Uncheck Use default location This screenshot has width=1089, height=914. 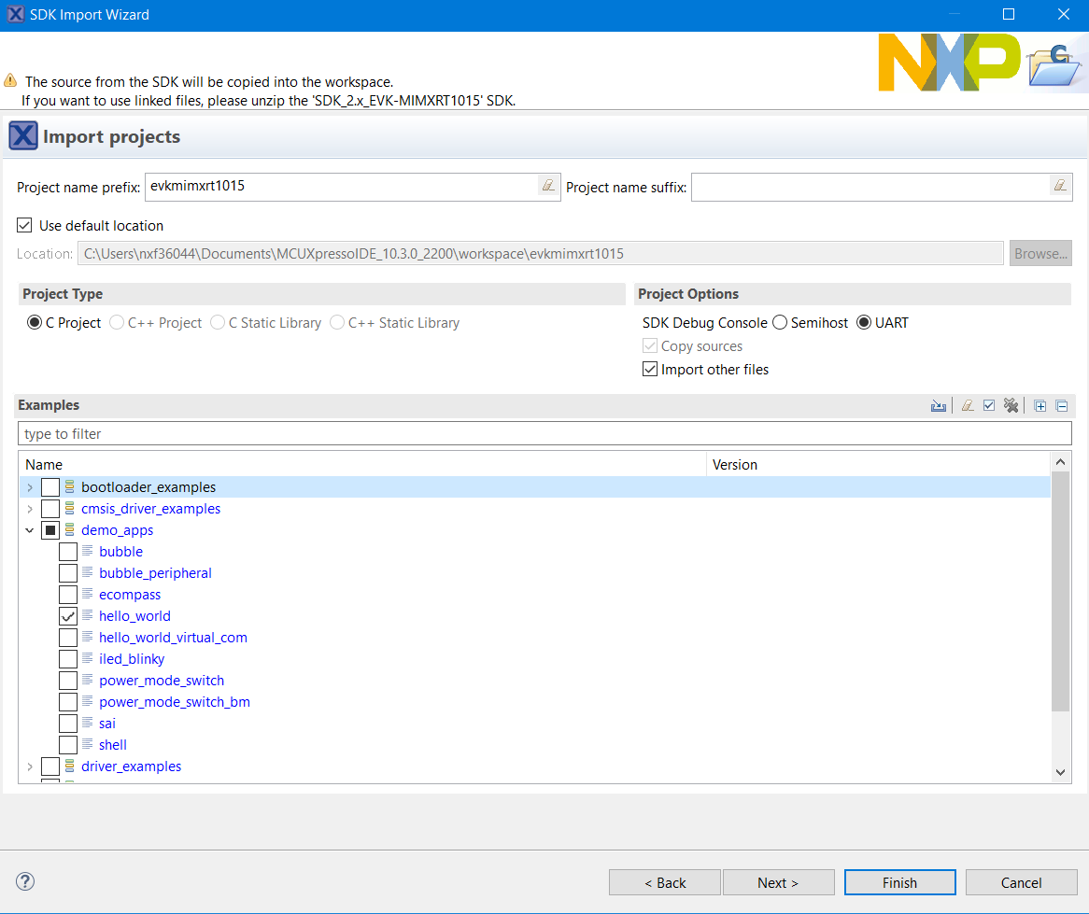[x=24, y=226]
